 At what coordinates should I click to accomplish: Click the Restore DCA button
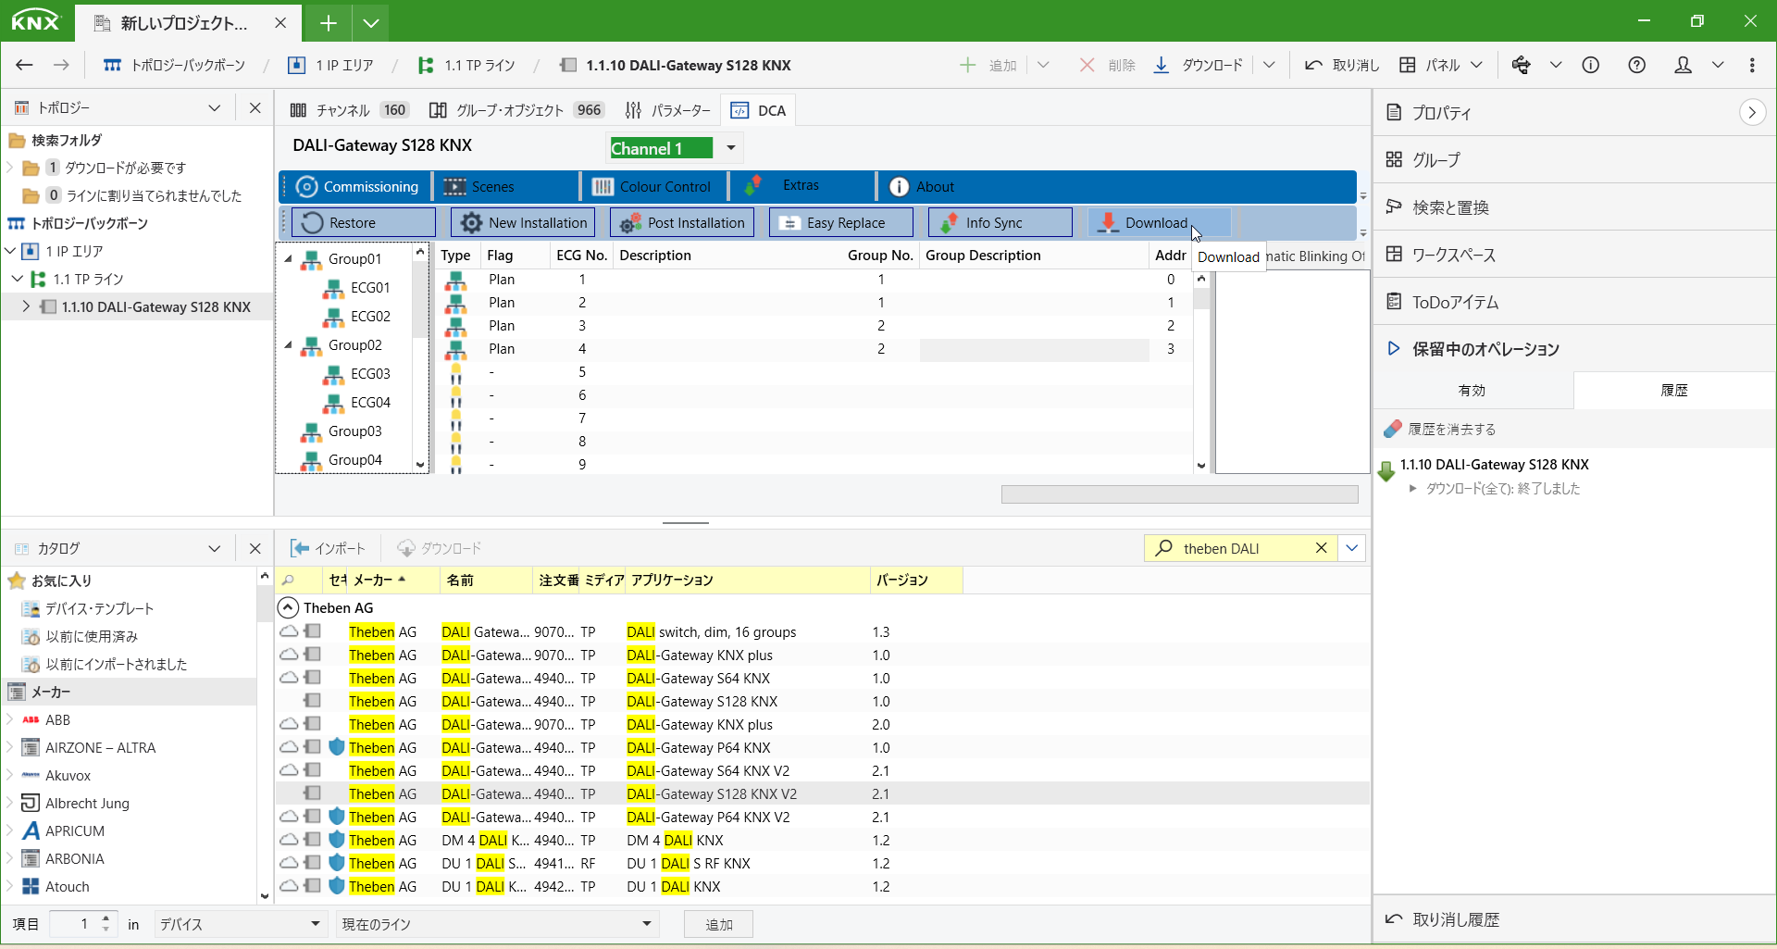(363, 222)
